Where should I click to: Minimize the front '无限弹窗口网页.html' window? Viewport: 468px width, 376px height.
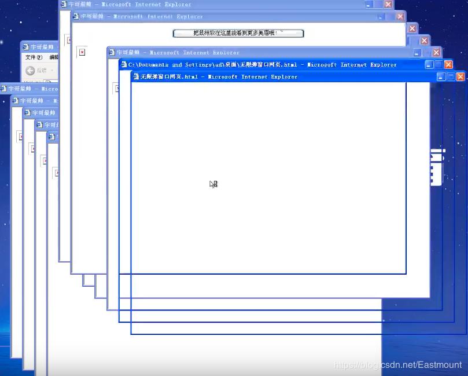coord(441,77)
